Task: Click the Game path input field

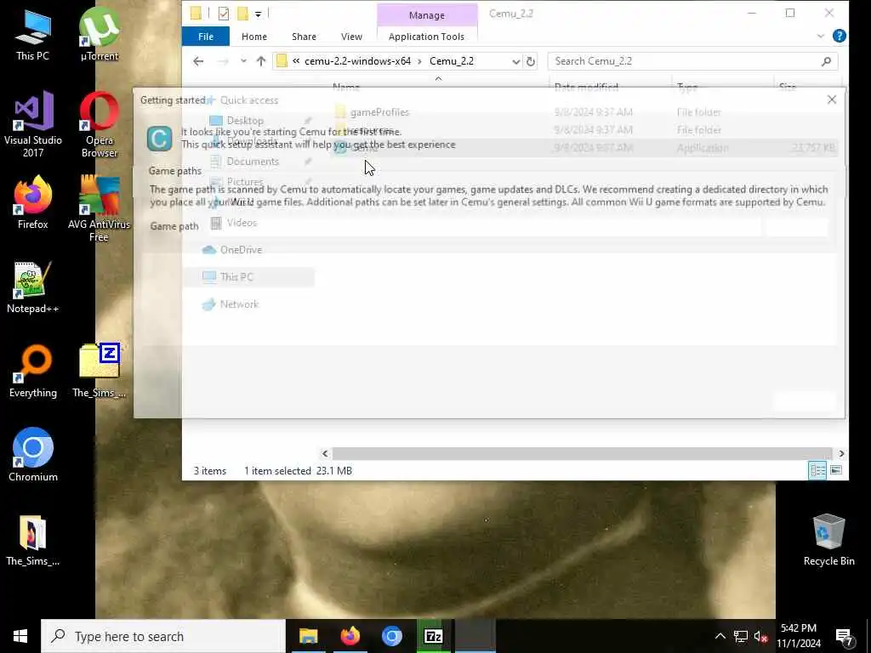Action: point(484,226)
